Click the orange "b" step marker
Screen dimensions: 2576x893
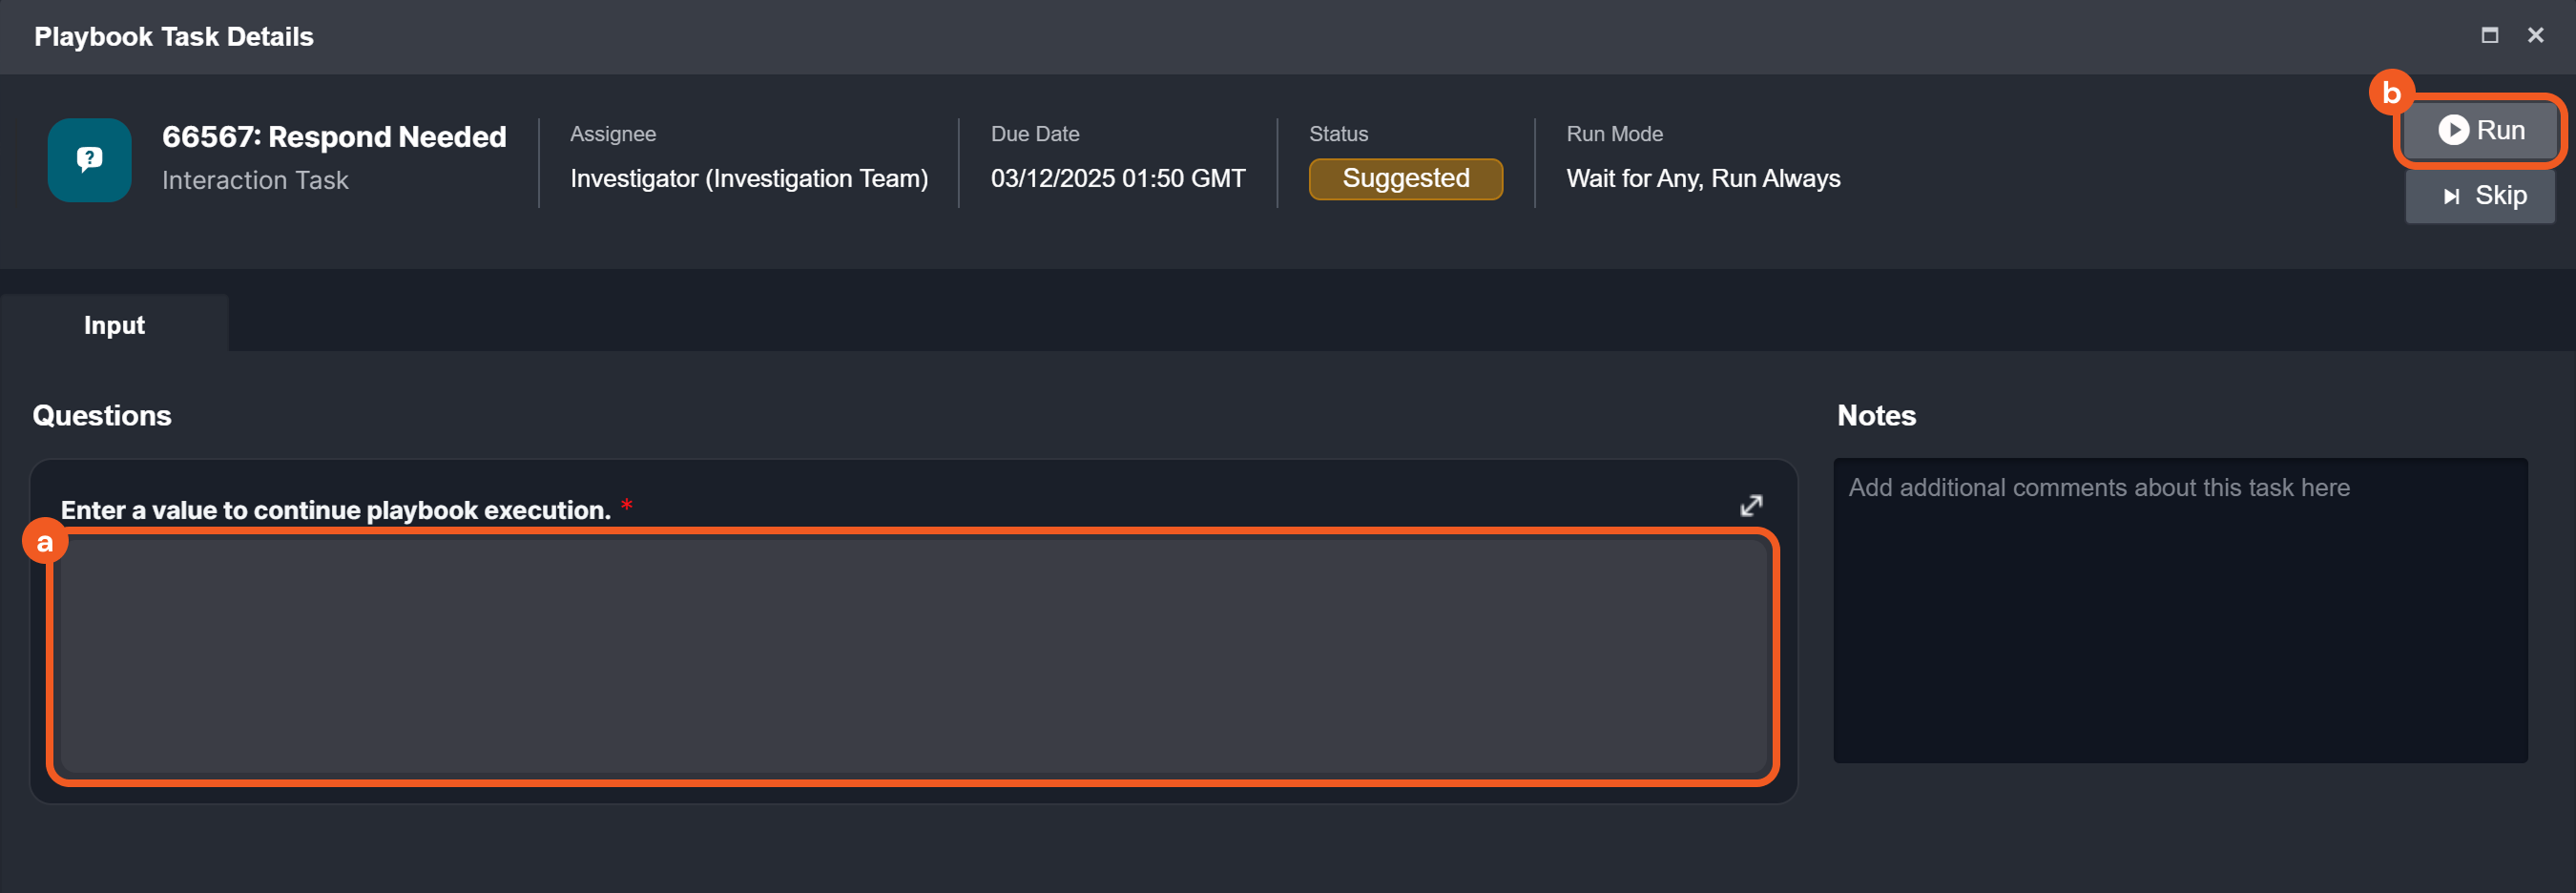tap(2391, 93)
